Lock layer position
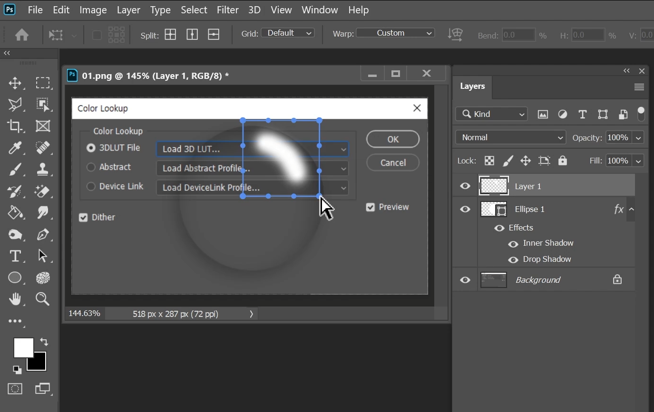Screen dimensions: 654x412 [x=526, y=161]
